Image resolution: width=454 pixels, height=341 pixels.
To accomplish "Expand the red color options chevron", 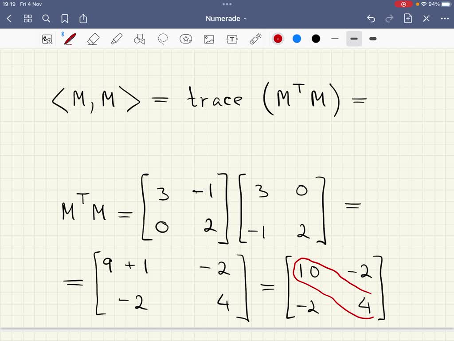I will click(278, 39).
